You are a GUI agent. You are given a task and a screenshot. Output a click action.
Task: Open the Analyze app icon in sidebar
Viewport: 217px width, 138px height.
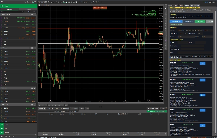point(2,133)
